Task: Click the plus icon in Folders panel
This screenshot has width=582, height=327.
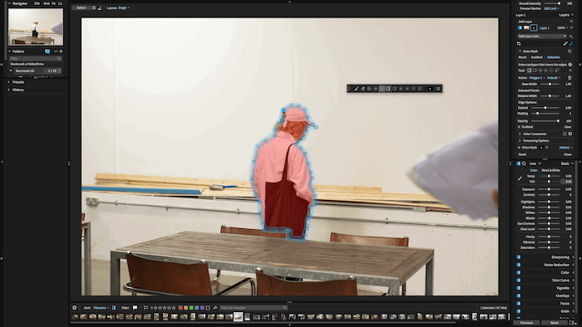Action: pyautogui.click(x=61, y=51)
